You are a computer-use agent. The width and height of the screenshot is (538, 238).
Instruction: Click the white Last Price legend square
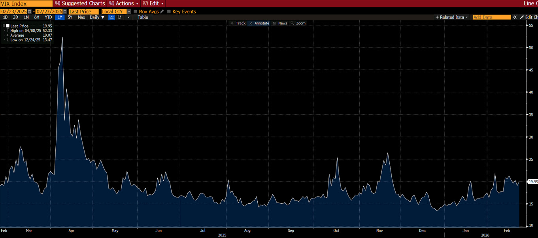(x=8, y=26)
